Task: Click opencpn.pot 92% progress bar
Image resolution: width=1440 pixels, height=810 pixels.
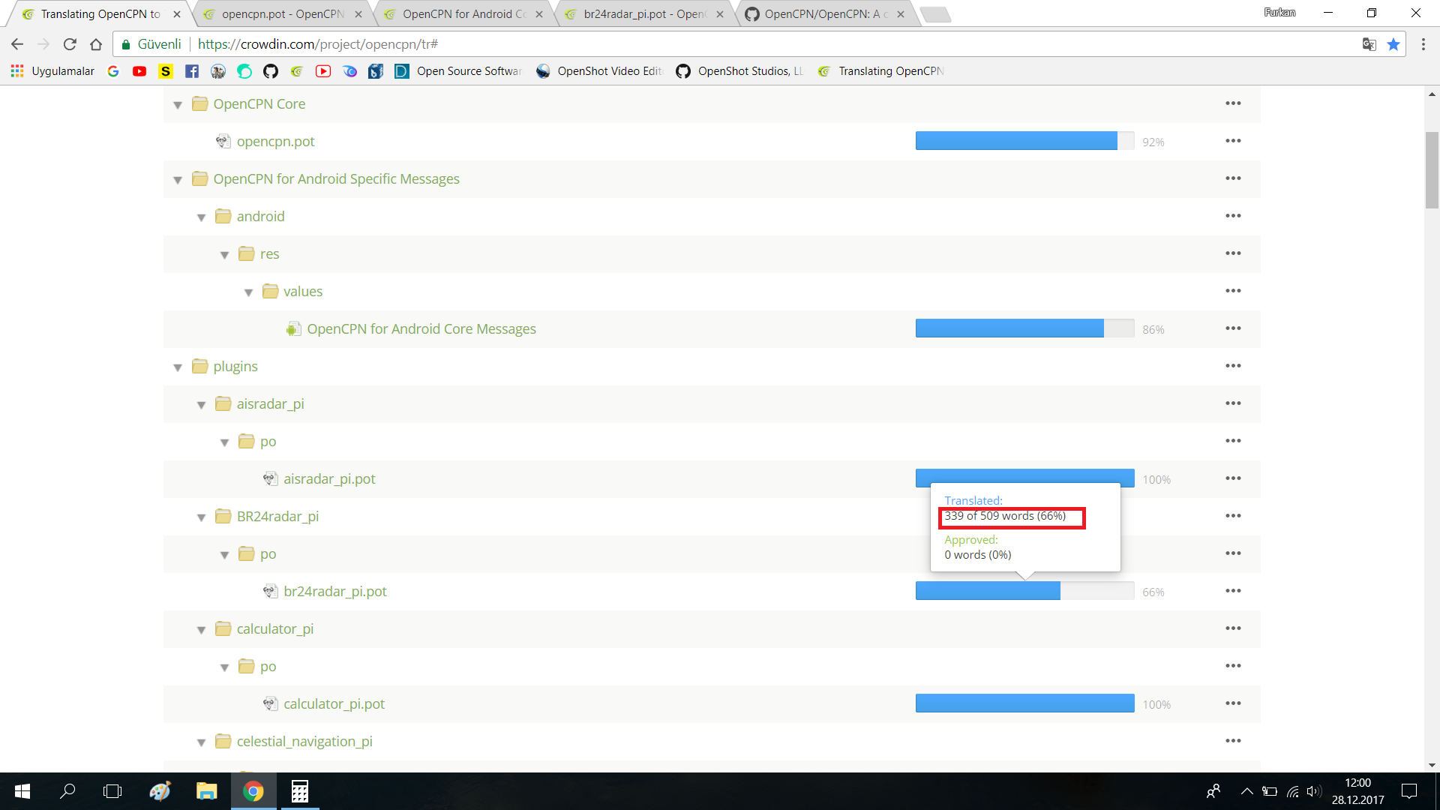Action: click(x=1024, y=141)
